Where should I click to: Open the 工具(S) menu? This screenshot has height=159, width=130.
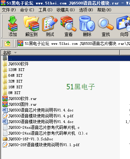[45, 10]
